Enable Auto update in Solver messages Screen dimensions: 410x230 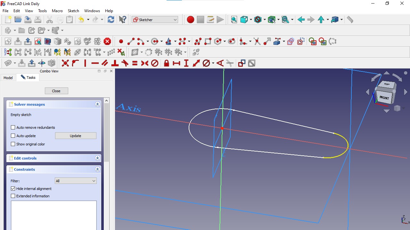[x=13, y=136]
